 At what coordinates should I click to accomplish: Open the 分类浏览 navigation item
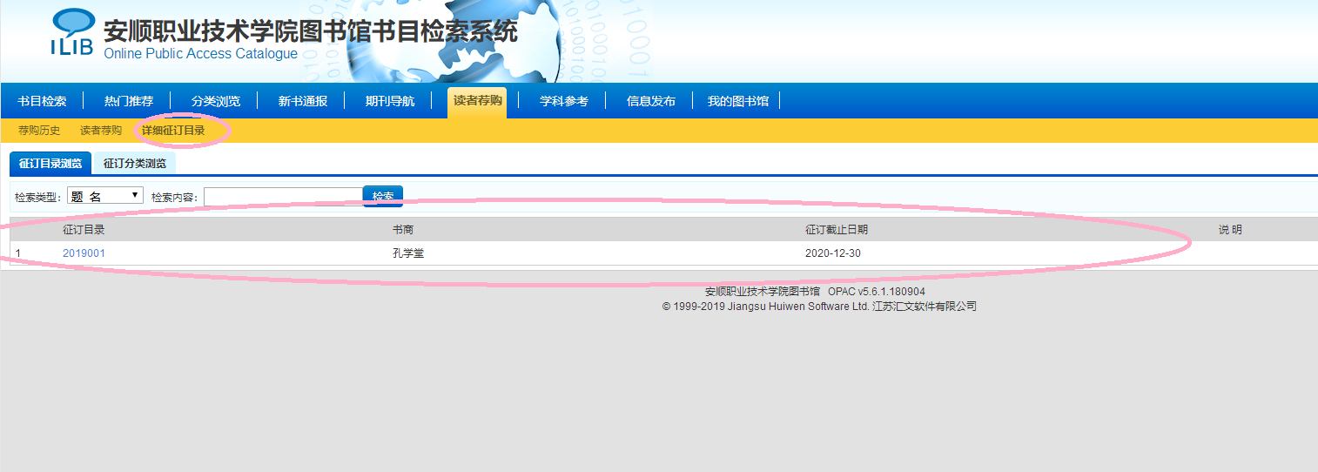[216, 101]
